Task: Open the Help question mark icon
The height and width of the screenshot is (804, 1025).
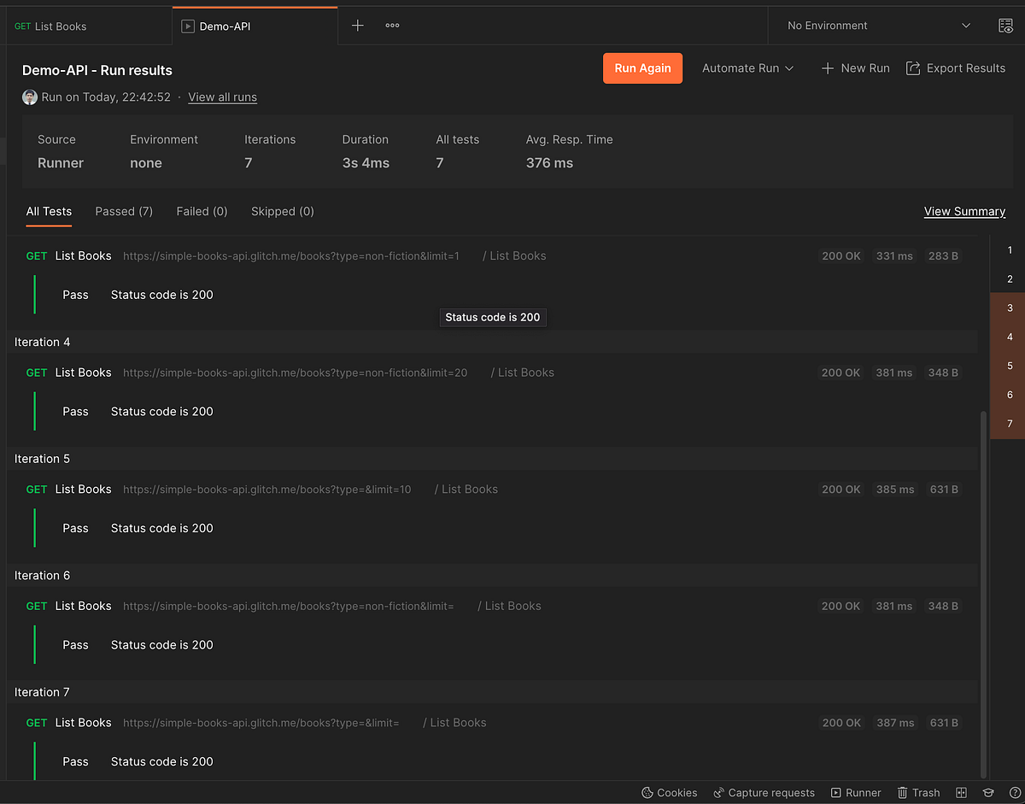Action: [1016, 793]
